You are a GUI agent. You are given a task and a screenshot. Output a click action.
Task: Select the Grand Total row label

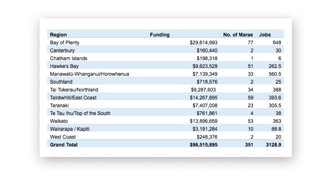[64, 145]
